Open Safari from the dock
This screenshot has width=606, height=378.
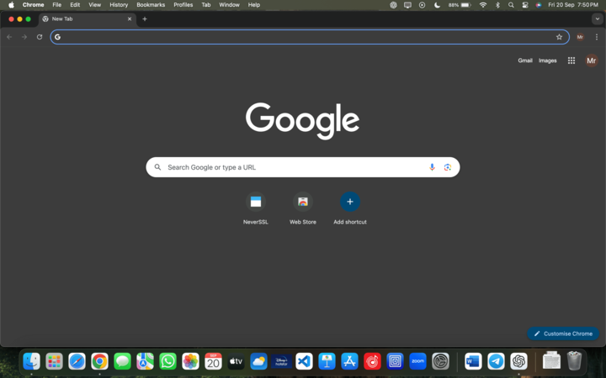click(77, 361)
